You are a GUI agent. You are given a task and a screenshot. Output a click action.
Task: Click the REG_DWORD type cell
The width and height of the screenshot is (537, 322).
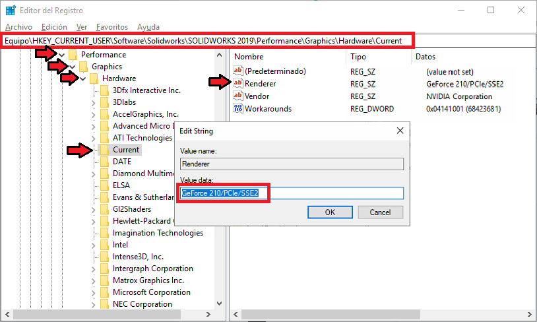point(372,109)
